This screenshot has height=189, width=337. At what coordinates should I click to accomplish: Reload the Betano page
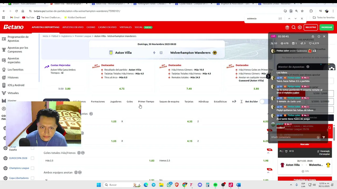click(x=16, y=11)
